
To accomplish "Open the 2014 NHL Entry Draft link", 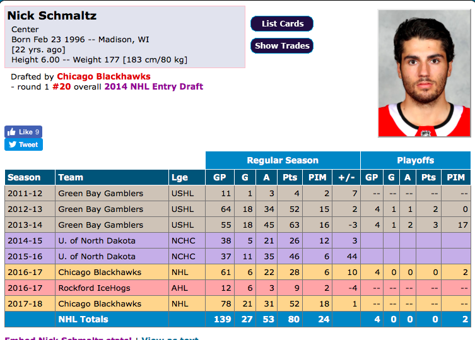I will click(x=153, y=86).
